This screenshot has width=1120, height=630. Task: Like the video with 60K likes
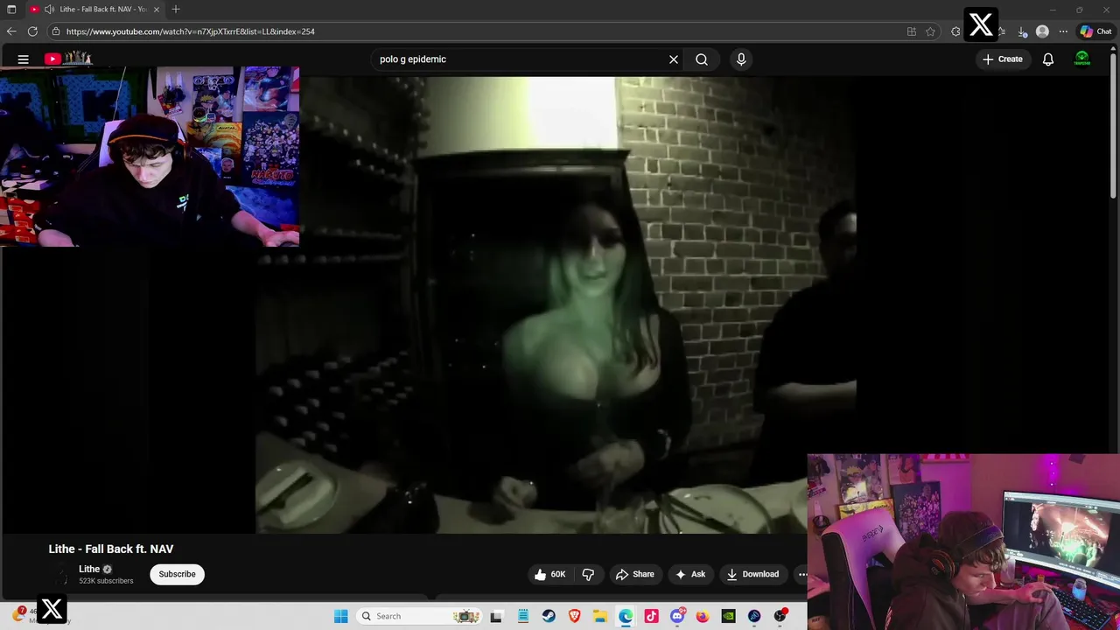pos(550,574)
